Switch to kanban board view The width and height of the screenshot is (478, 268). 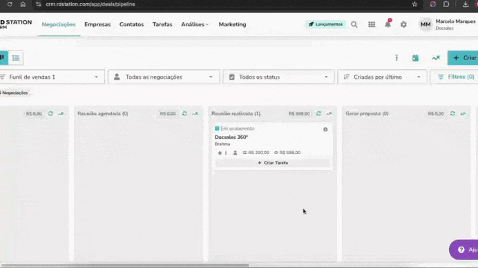point(3,57)
